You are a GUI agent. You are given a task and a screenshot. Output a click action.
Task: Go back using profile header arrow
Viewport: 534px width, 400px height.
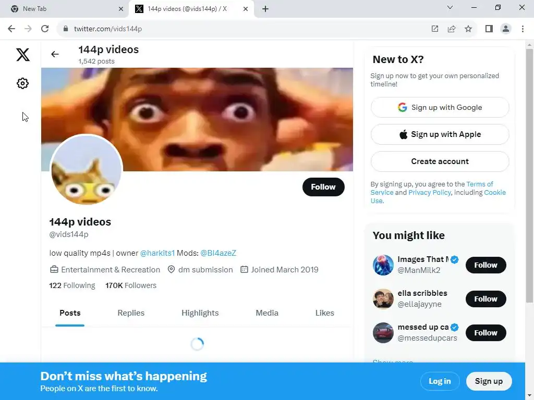coord(55,54)
